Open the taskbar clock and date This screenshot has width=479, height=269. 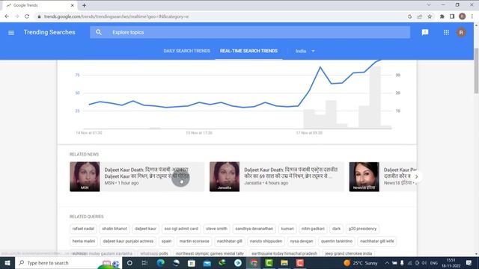pos(451,263)
